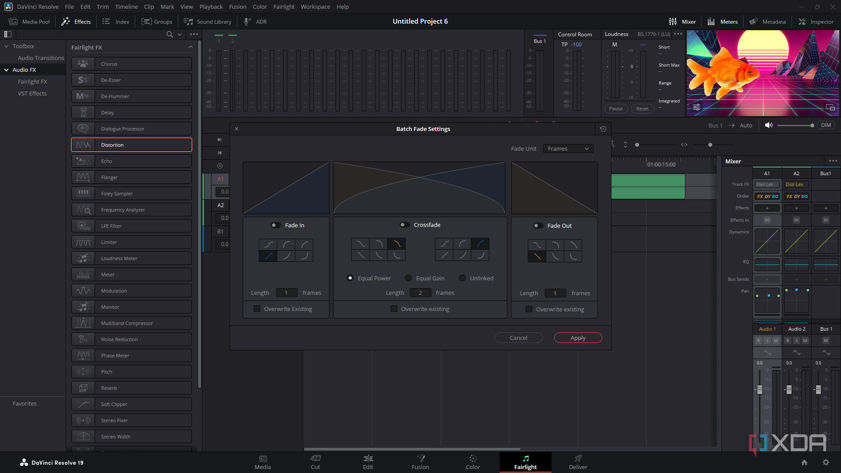Image resolution: width=841 pixels, height=473 pixels.
Task: Open the Mixer panel options menu
Action: click(x=833, y=161)
